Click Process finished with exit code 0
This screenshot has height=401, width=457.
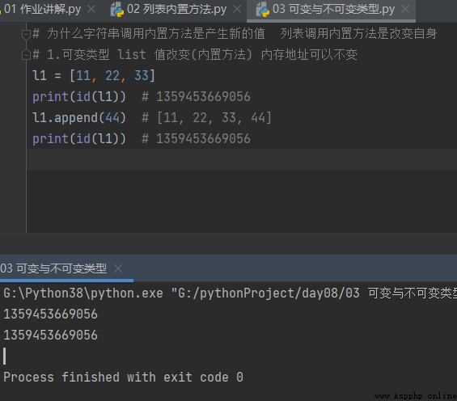click(123, 377)
